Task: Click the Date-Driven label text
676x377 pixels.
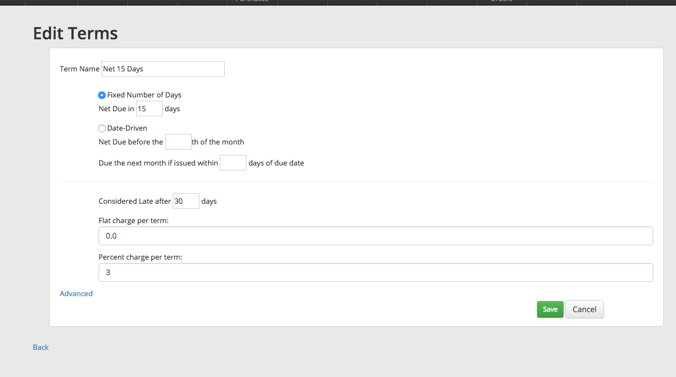Action: pos(127,128)
